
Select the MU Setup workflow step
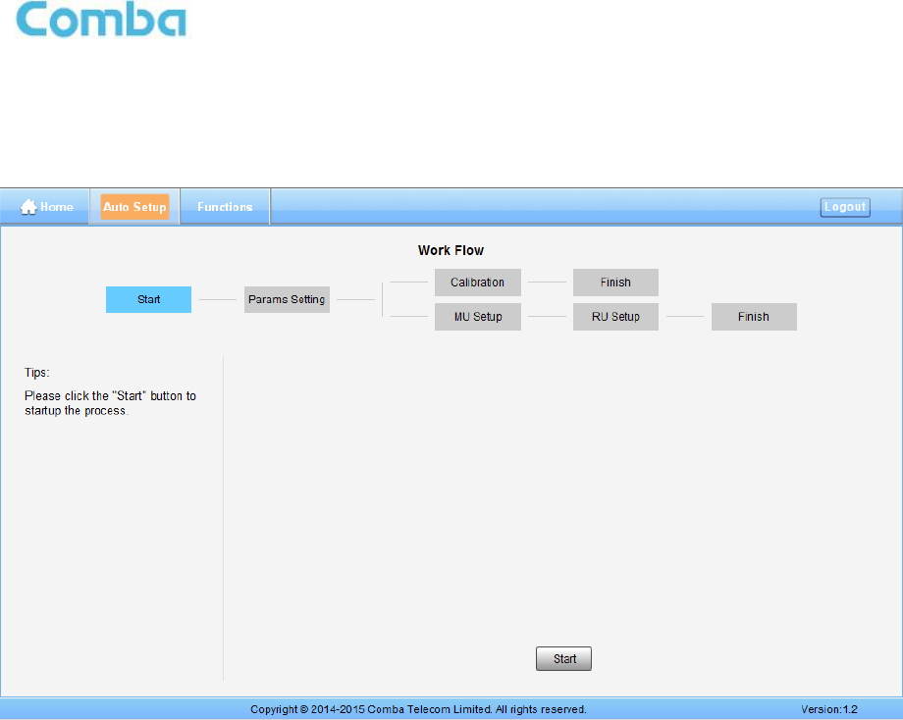(477, 317)
